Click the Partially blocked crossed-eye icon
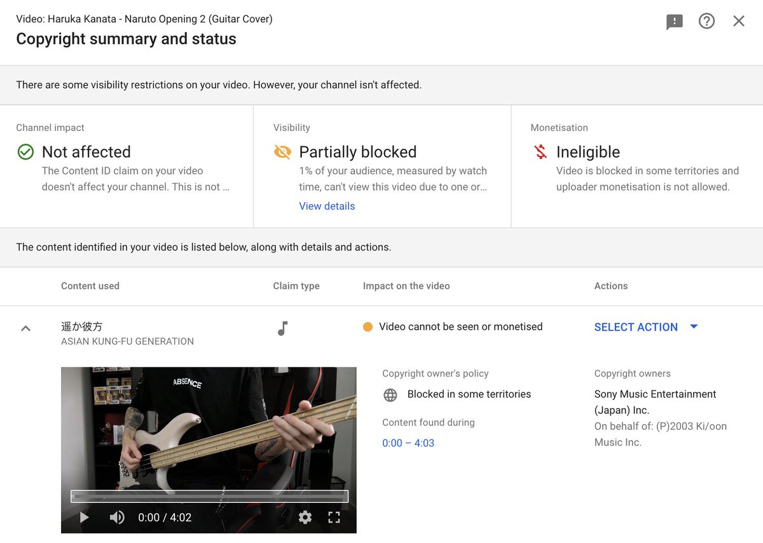Image resolution: width=763 pixels, height=543 pixels. coord(282,152)
